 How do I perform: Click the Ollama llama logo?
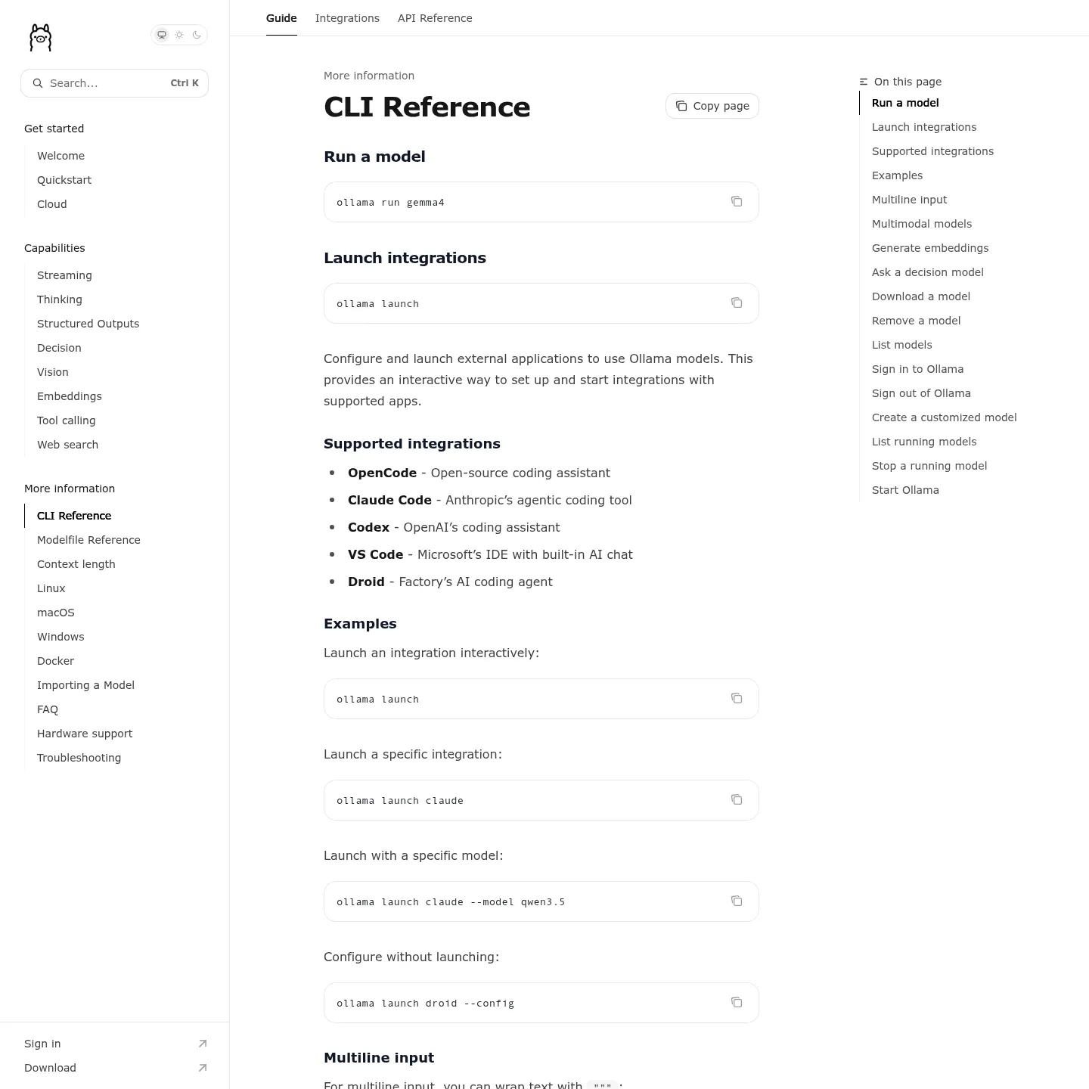[40, 37]
